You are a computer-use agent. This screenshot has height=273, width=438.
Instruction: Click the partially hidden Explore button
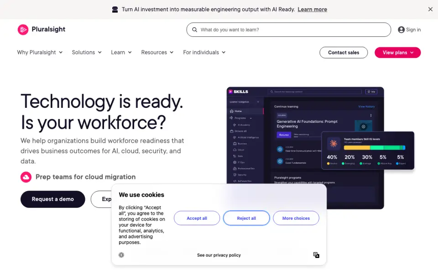point(101,199)
